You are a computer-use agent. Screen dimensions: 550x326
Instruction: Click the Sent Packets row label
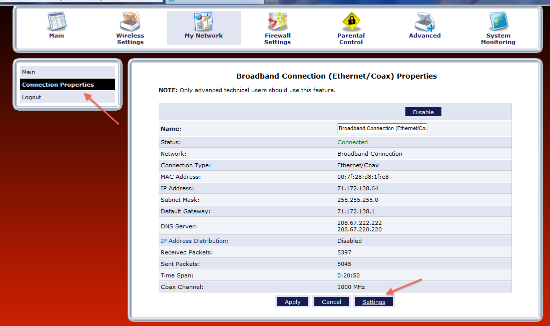[x=180, y=264]
